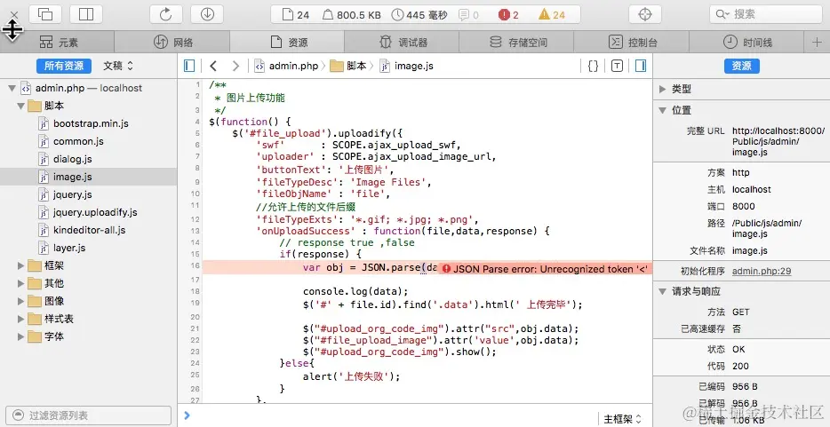
Task: Click the port value 8000
Action: 744,207
